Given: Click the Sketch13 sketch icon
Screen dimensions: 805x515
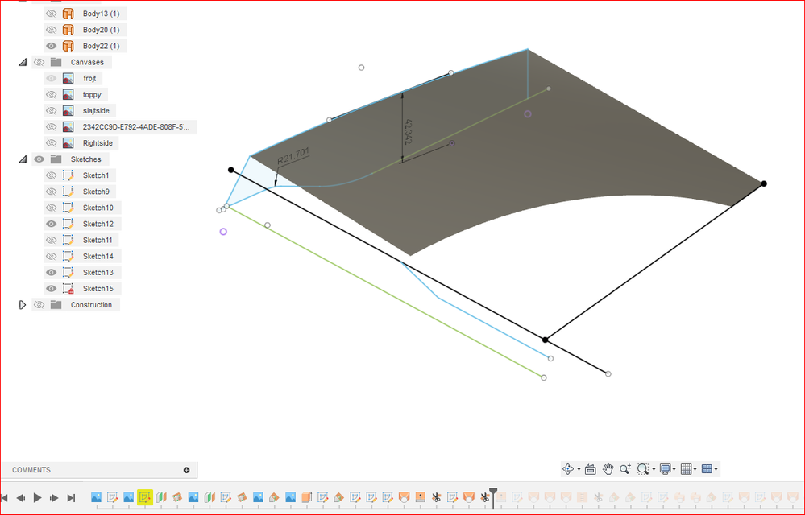Looking at the screenshot, I should tap(68, 272).
